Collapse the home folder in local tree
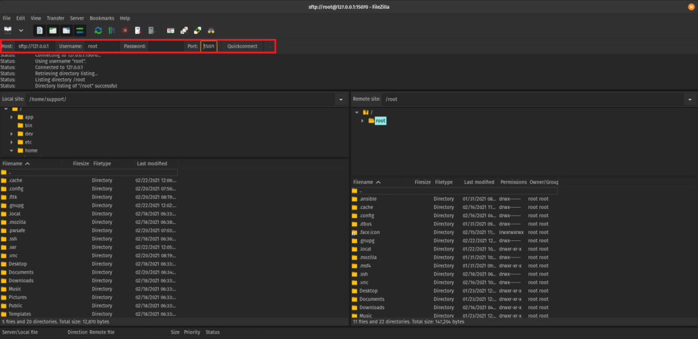This screenshot has width=698, height=339. tap(12, 150)
